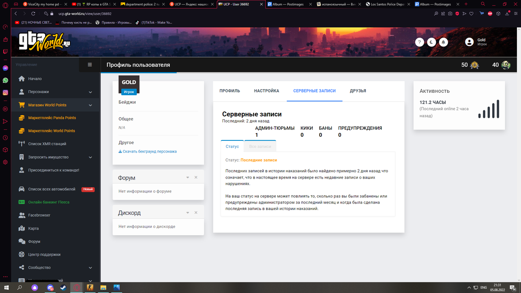Click the gta World.ru logo

click(x=44, y=42)
